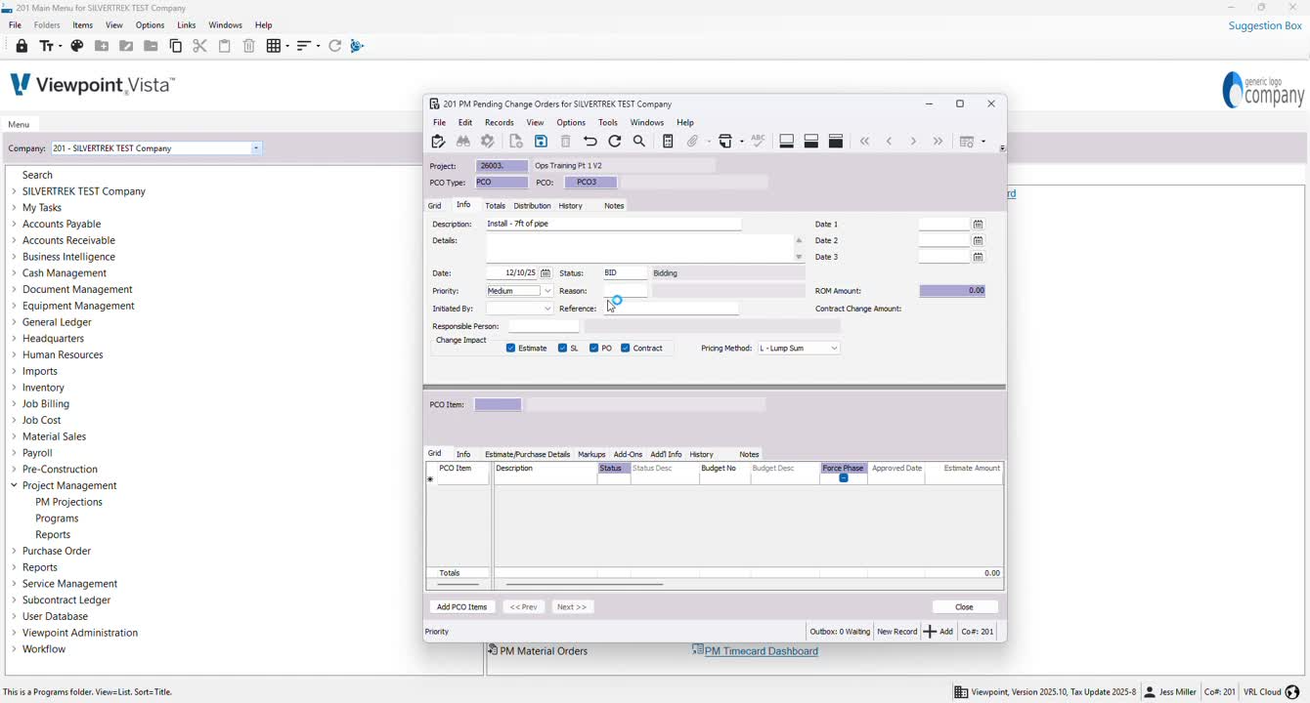Click the Responsible Person field

[x=544, y=326]
